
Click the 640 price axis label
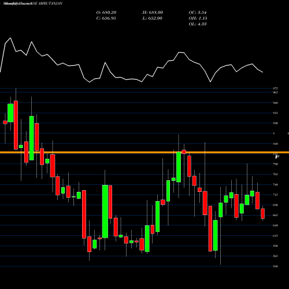pyautogui.click(x=275, y=225)
